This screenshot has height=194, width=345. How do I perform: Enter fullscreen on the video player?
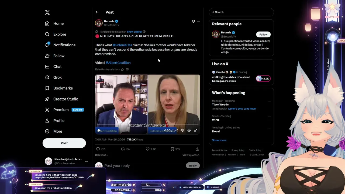[196, 130]
